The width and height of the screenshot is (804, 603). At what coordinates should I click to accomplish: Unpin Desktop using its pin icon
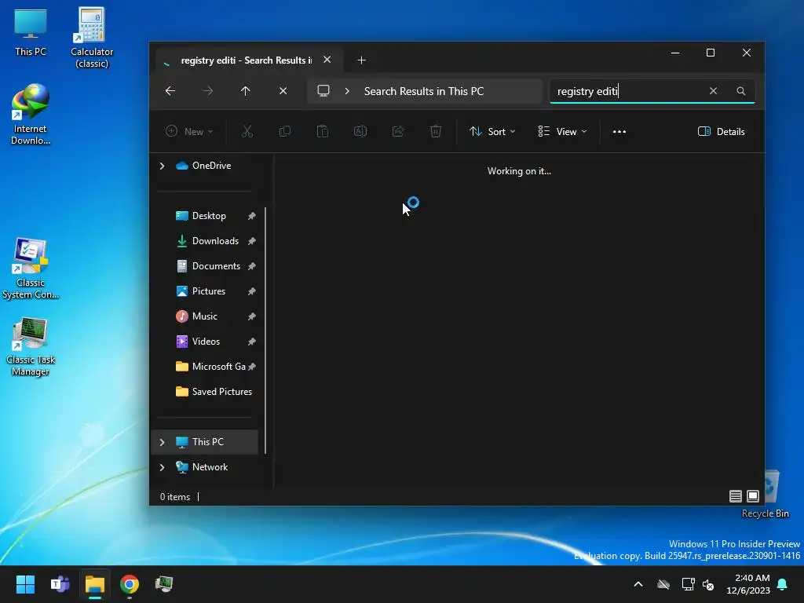point(252,216)
